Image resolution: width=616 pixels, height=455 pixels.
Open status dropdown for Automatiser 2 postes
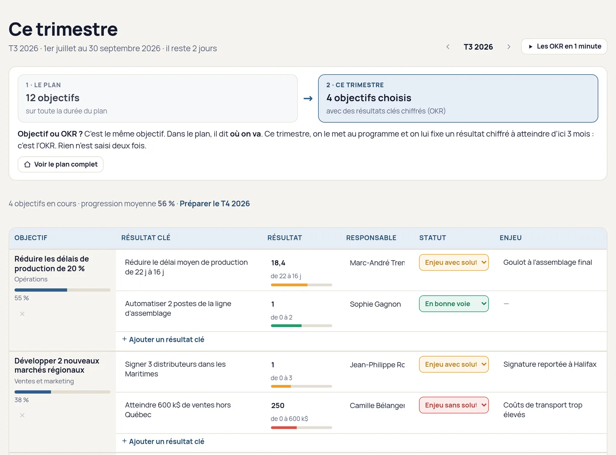pos(454,304)
